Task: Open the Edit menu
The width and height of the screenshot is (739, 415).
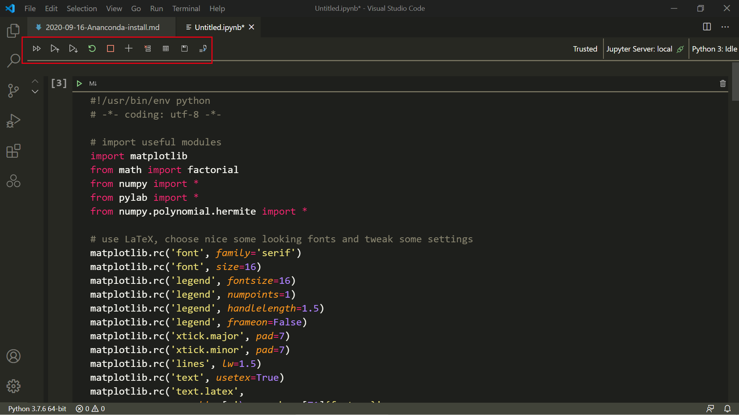Action: (x=51, y=8)
